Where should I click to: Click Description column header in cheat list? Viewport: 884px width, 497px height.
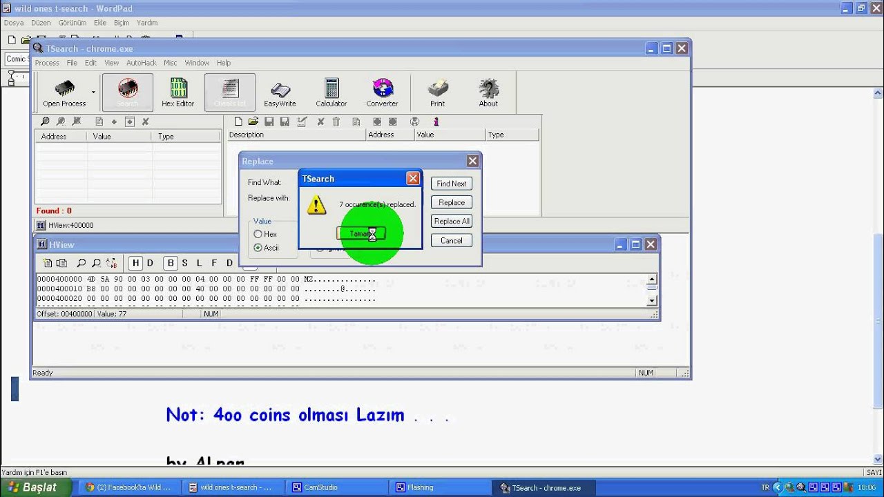[297, 135]
